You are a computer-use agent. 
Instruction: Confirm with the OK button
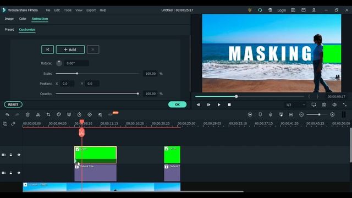177,105
